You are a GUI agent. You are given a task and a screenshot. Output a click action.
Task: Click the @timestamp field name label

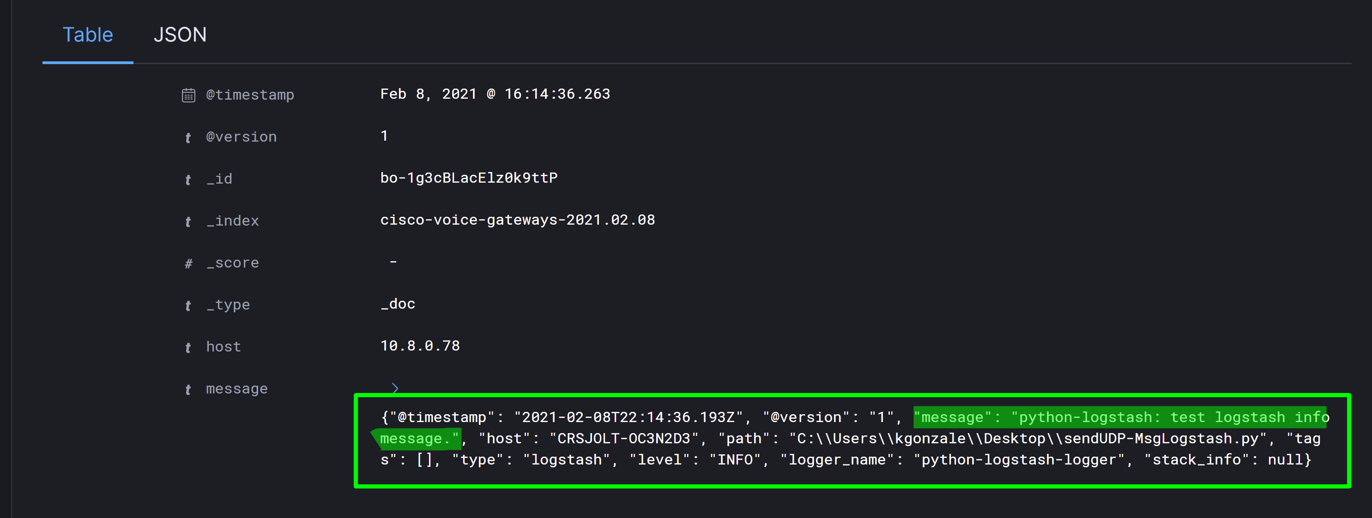pyautogui.click(x=250, y=95)
